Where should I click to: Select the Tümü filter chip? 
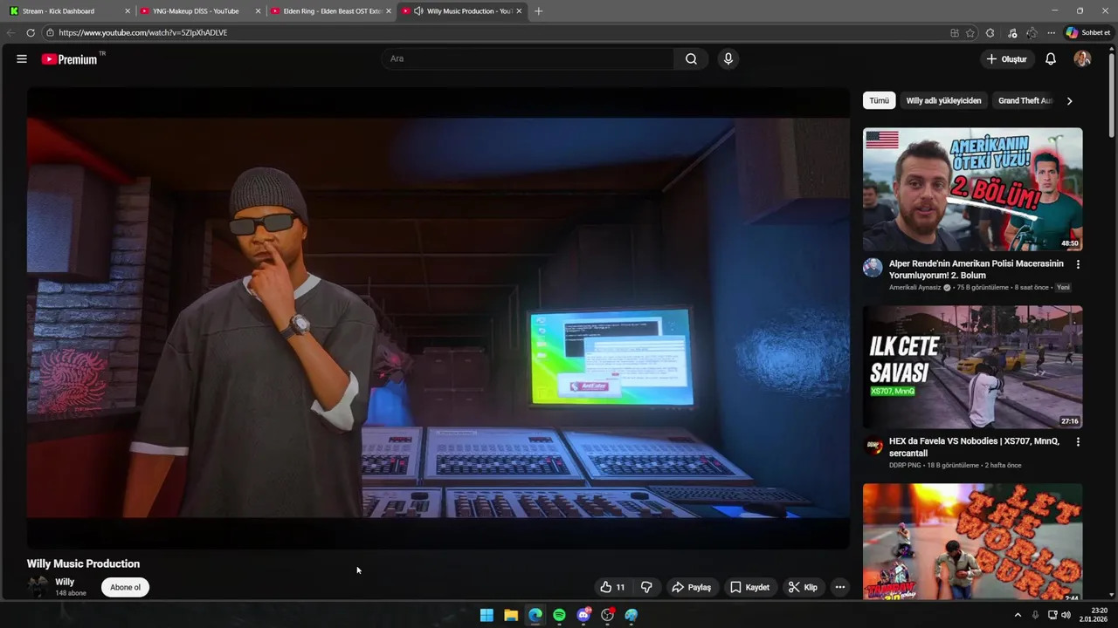880,100
